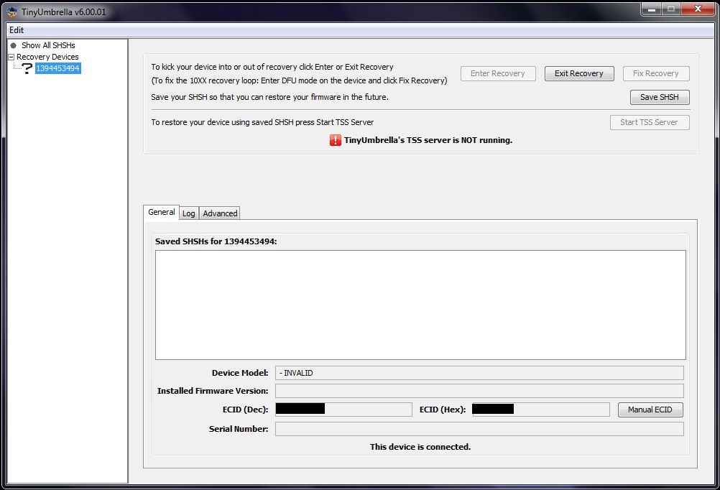Click the Fix Recovery button
This screenshot has width=720, height=490.
pos(656,73)
